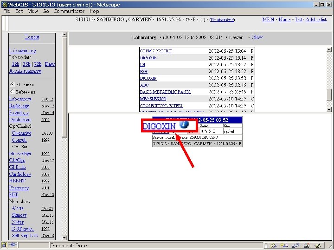Open the Pharmacy link
The width and height of the screenshot is (334, 250).
pyautogui.click(x=19, y=187)
